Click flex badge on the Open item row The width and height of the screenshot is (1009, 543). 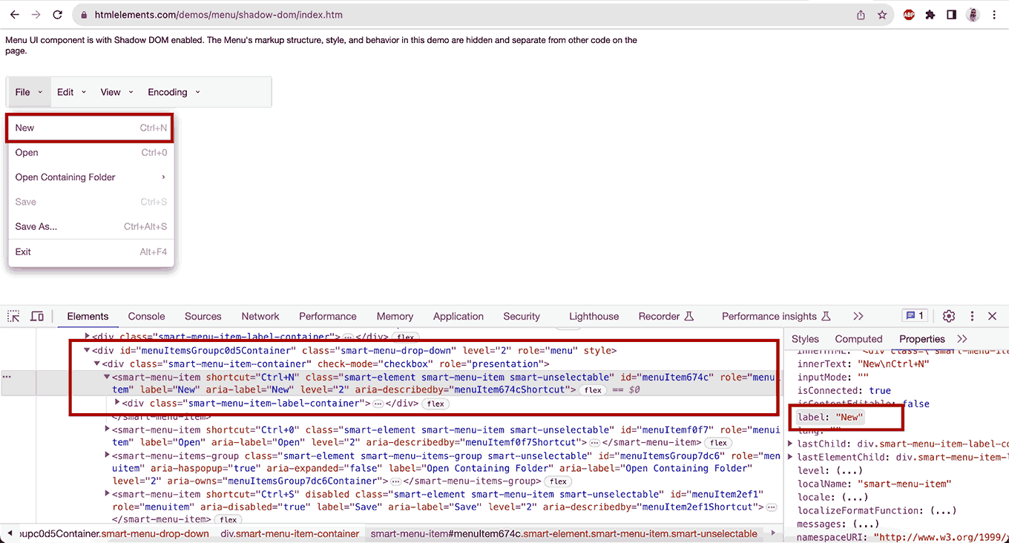(718, 443)
